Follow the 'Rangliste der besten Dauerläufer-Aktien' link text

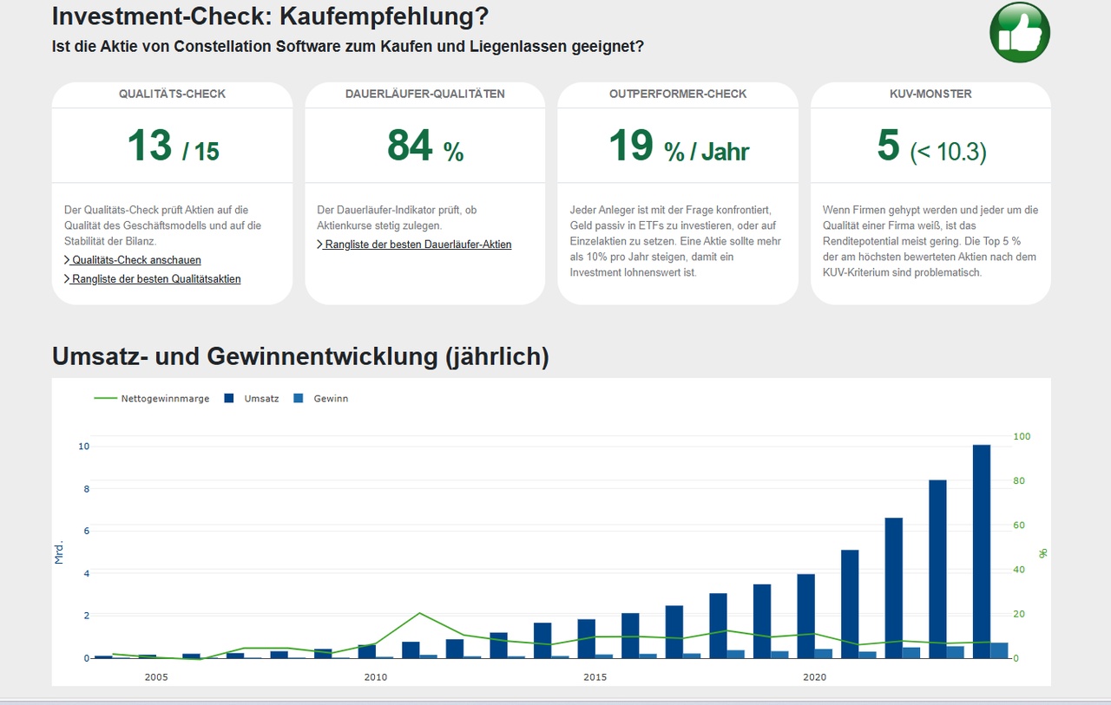pos(418,245)
